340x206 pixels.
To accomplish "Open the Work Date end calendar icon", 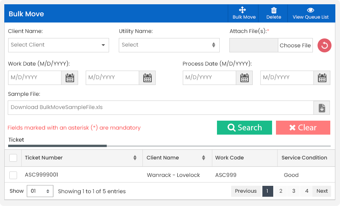I will (147, 78).
